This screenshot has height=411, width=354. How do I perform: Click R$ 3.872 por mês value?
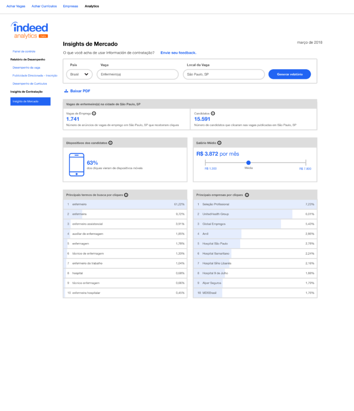218,154
